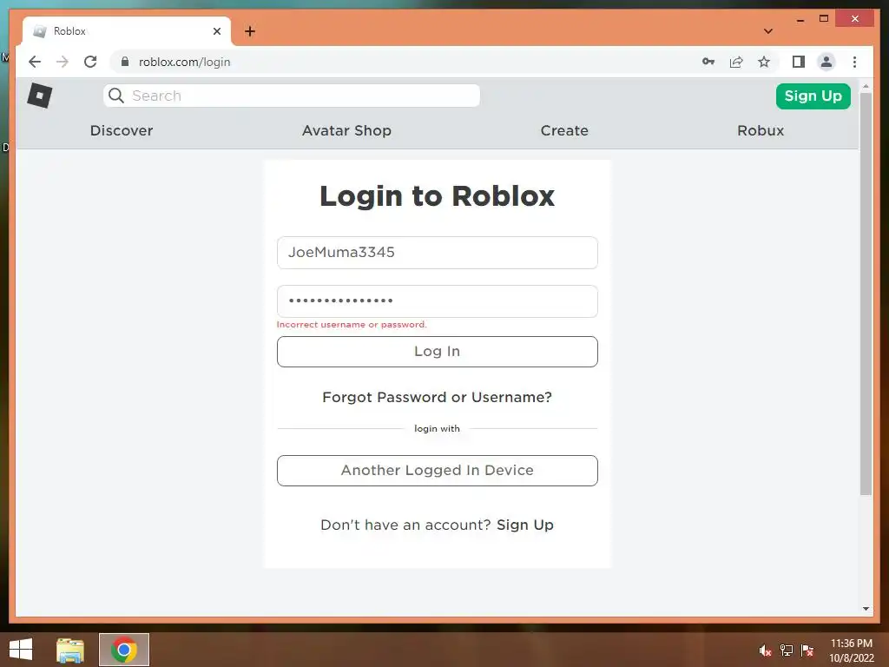Click the browser forward arrow

point(63,62)
